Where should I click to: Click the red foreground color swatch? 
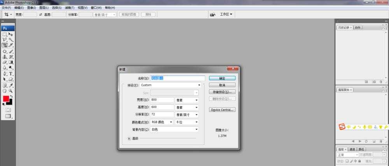[x=6, y=99]
